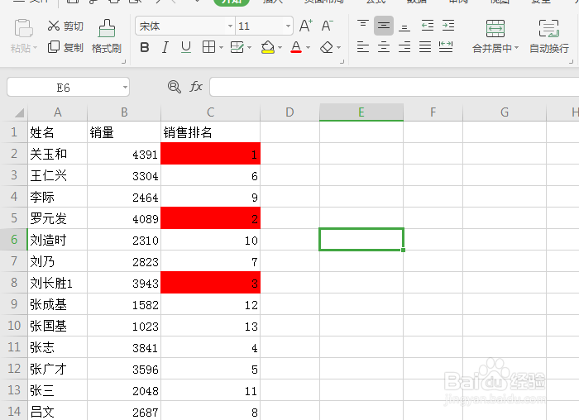Expand the font color dropdown arrow
The height and width of the screenshot is (420, 579).
click(308, 48)
